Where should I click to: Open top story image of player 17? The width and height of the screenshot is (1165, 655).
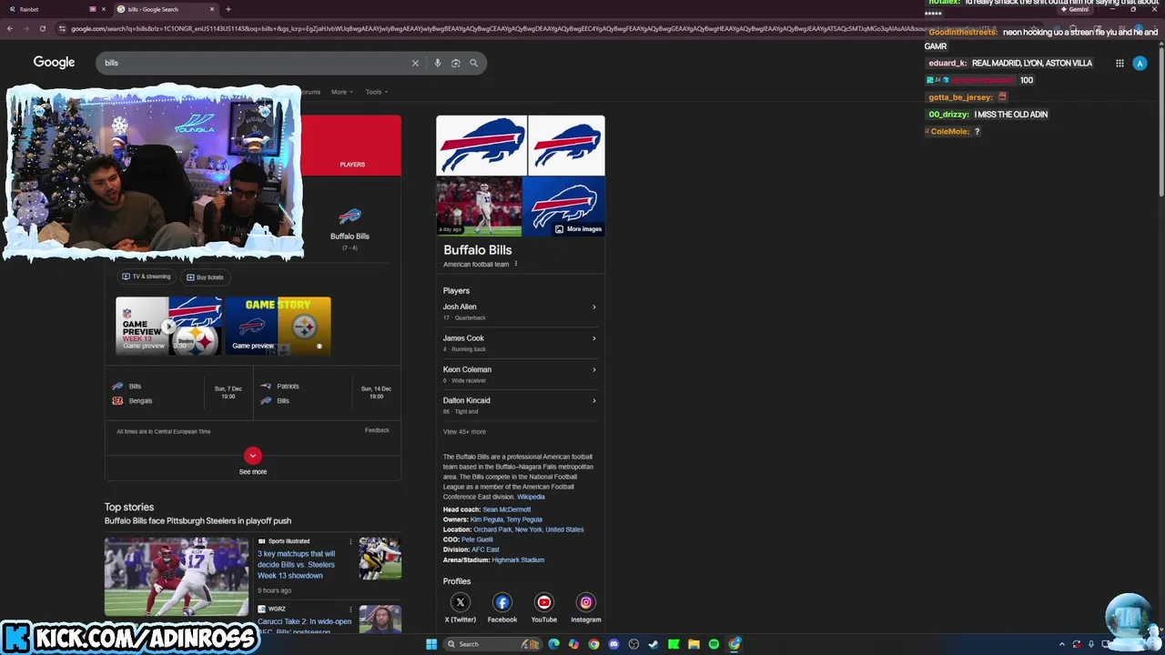(177, 577)
